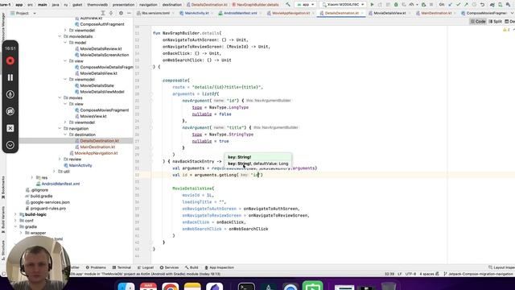
Task: Open Finder from the macOS dock
Action: coord(126,287)
